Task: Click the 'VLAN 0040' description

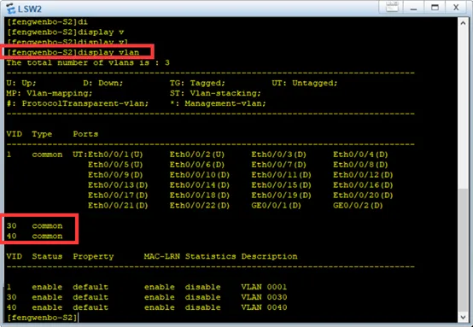Action: click(264, 307)
